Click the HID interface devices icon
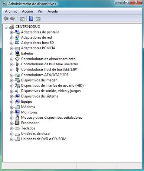The width and height of the screenshot is (144, 171). coord(17,86)
